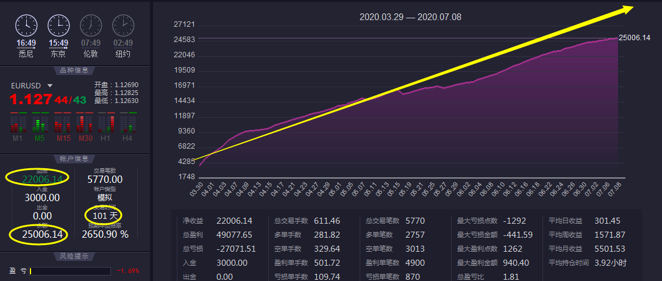Click the 空单手数 329.64 statistic

coord(307,249)
